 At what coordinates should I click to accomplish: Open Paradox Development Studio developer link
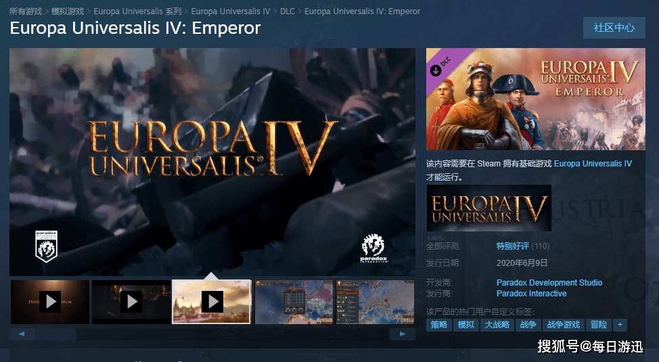click(549, 283)
